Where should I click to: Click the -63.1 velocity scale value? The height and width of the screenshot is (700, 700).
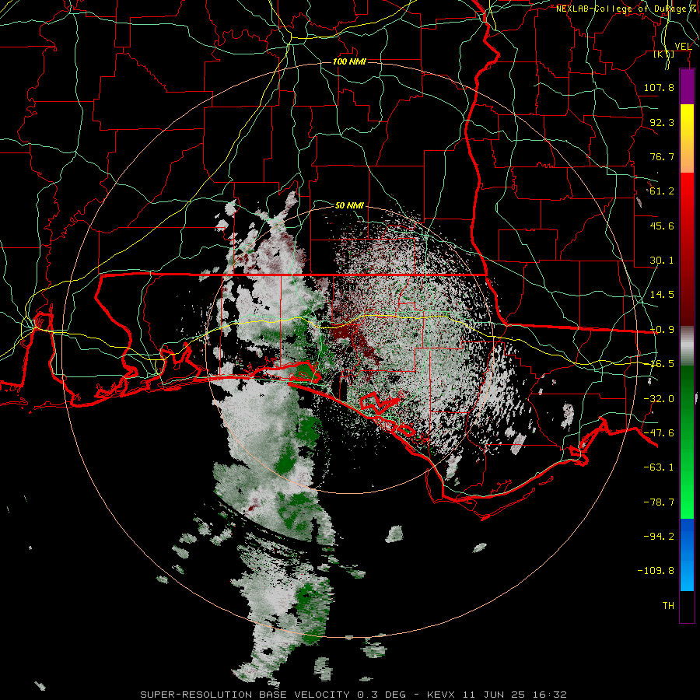pyautogui.click(x=659, y=467)
